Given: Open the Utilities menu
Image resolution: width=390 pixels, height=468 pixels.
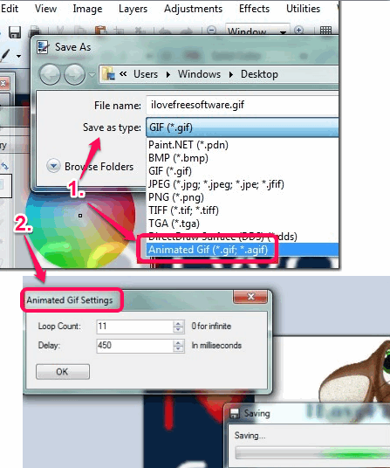Looking at the screenshot, I should 304,9.
